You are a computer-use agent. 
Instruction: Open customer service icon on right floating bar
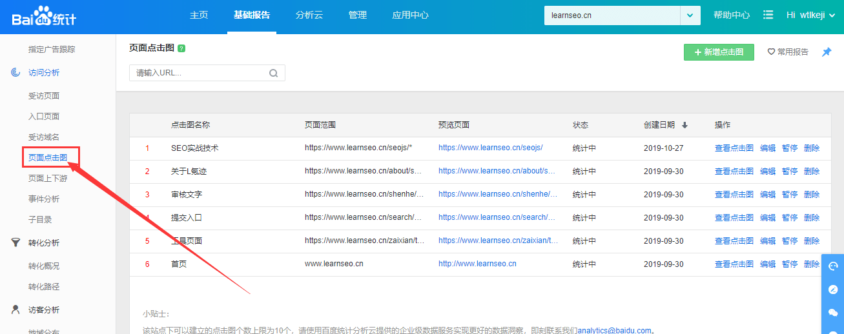(833, 266)
